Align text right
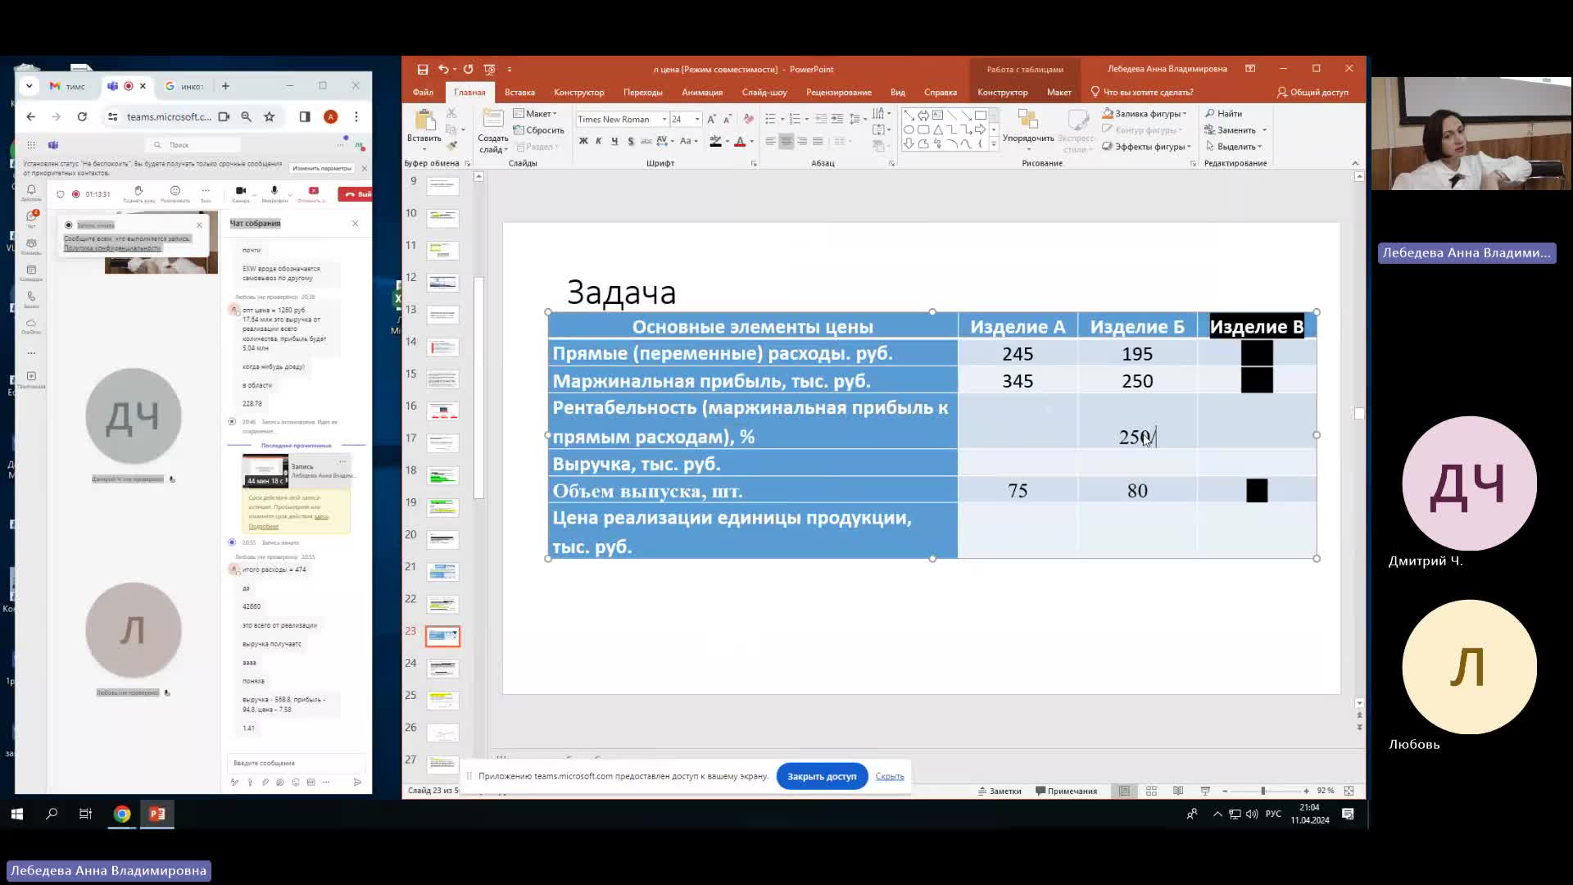 click(802, 142)
